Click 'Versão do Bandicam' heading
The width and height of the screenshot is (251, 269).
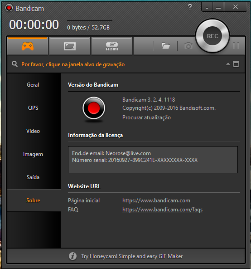93,85
